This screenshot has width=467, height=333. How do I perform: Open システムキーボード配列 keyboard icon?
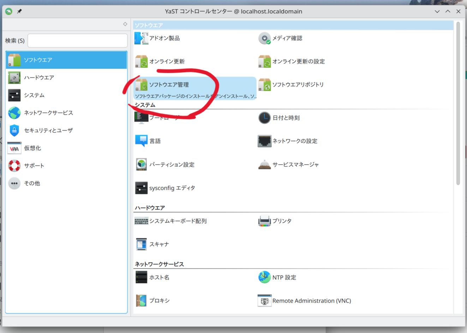141,221
